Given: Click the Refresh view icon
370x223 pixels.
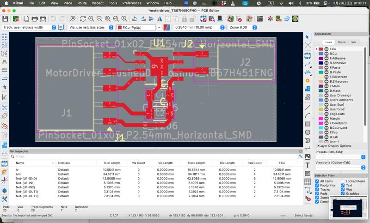Looking at the screenshot, I should point(83,19).
